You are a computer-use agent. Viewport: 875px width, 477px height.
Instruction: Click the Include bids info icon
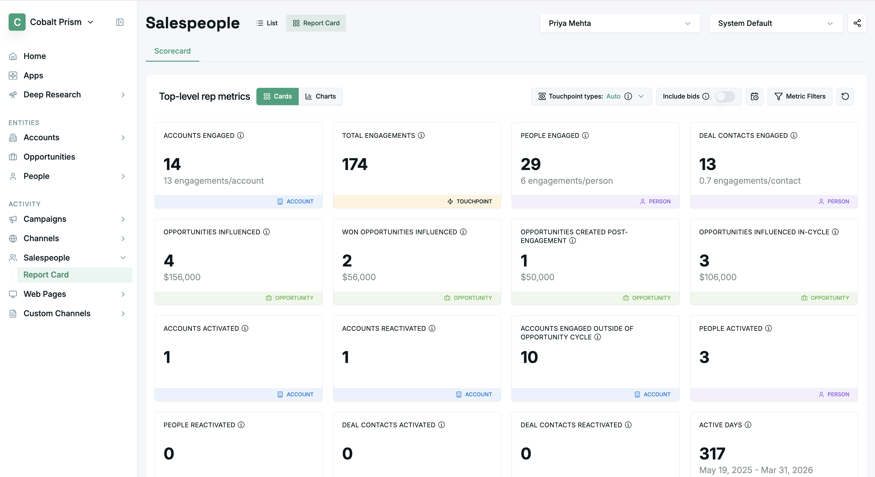706,96
